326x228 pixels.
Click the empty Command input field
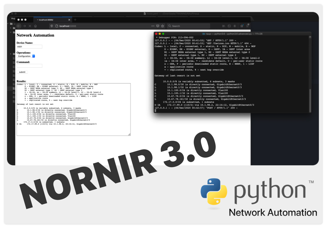coord(29,66)
